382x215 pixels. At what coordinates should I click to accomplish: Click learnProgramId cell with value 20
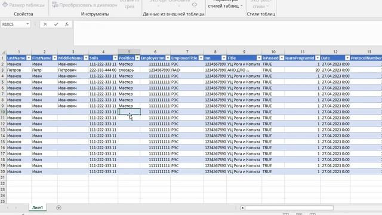point(303,70)
